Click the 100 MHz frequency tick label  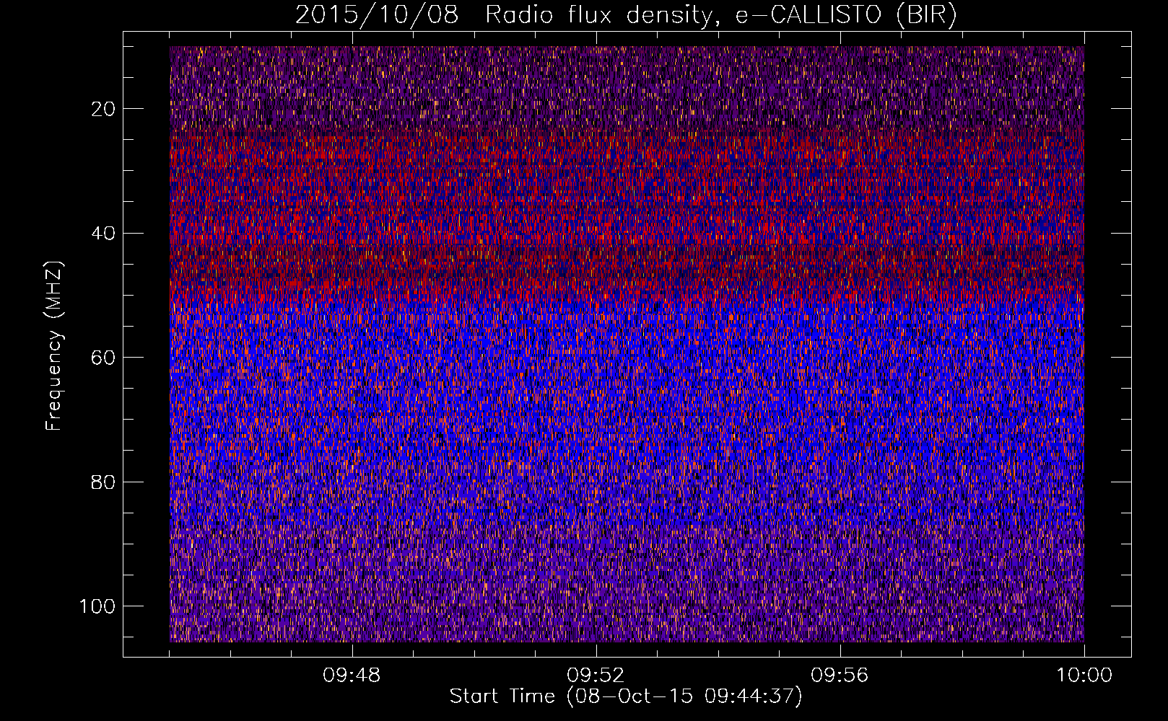97,606
